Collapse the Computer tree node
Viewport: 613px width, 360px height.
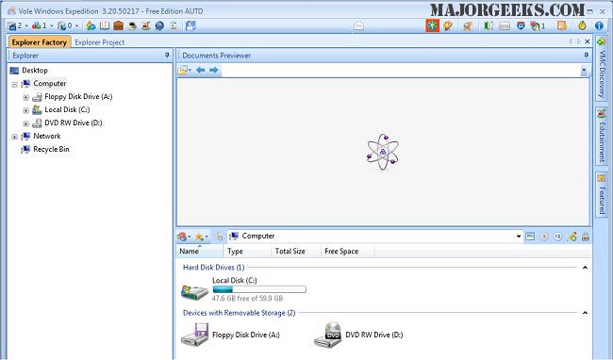coord(14,84)
